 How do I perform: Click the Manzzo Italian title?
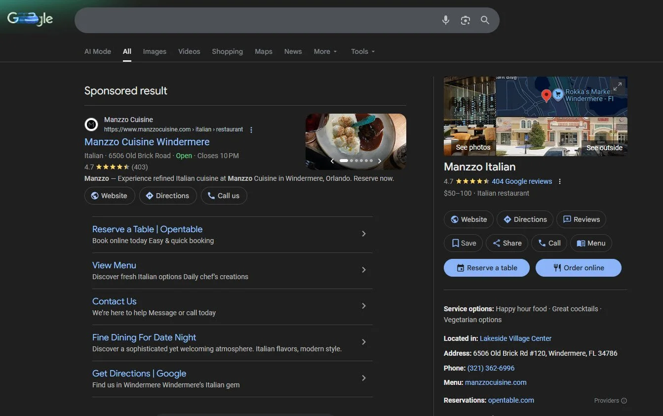(479, 167)
